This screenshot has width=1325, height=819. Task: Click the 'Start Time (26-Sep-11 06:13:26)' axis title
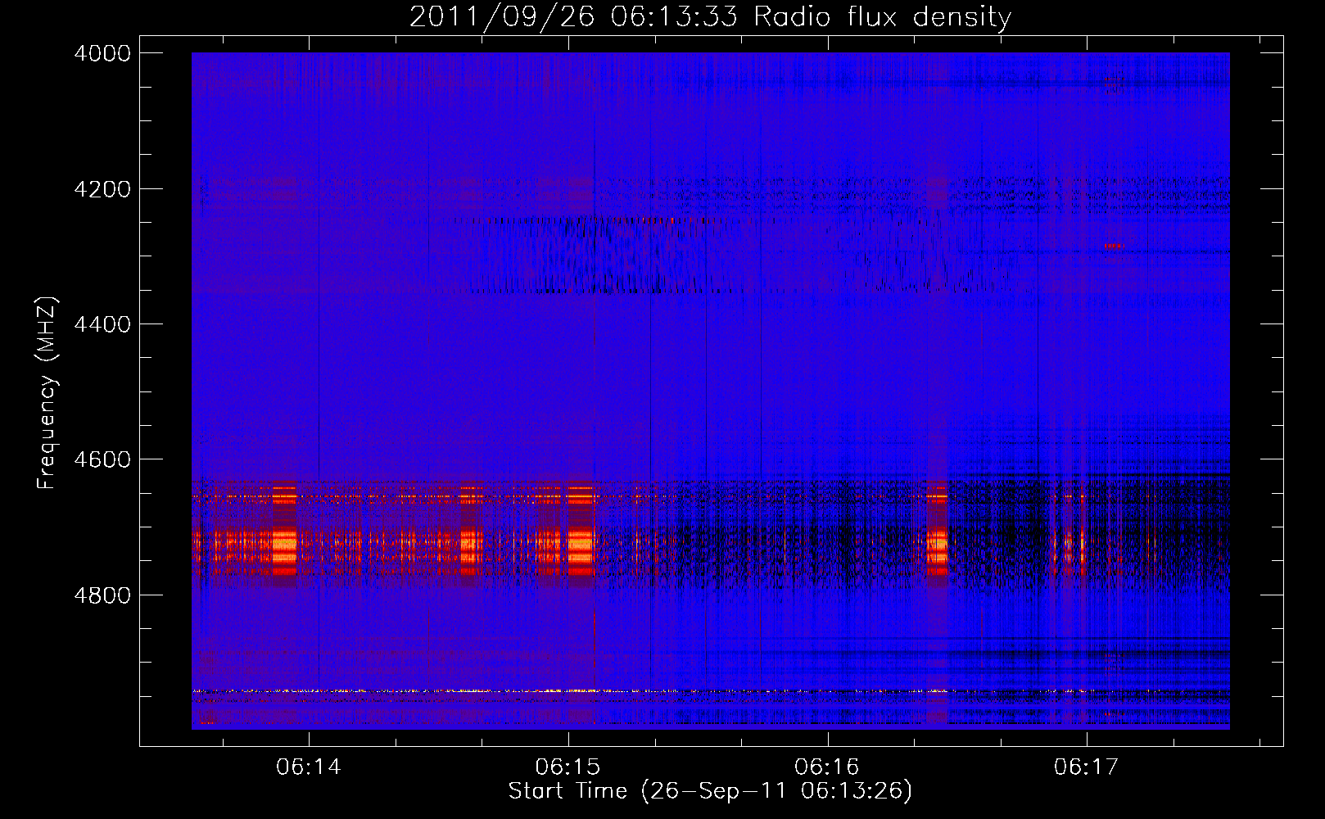pyautogui.click(x=710, y=791)
